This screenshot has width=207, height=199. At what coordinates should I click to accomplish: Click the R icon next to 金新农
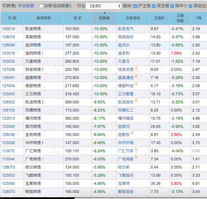click(132, 133)
